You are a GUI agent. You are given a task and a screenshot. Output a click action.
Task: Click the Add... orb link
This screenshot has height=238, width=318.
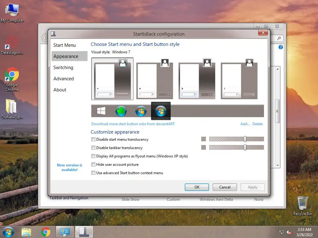(245, 124)
